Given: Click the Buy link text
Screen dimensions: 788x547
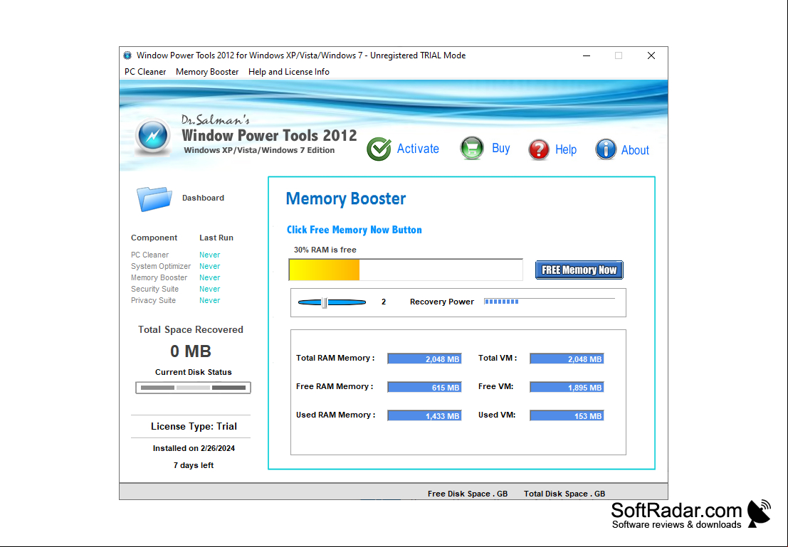Looking at the screenshot, I should point(501,148).
